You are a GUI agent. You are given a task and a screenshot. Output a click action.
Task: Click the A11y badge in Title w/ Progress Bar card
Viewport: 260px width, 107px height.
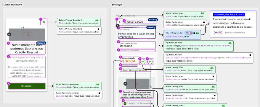[189, 33]
